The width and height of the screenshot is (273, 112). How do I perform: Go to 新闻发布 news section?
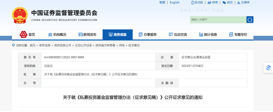pos(87,34)
